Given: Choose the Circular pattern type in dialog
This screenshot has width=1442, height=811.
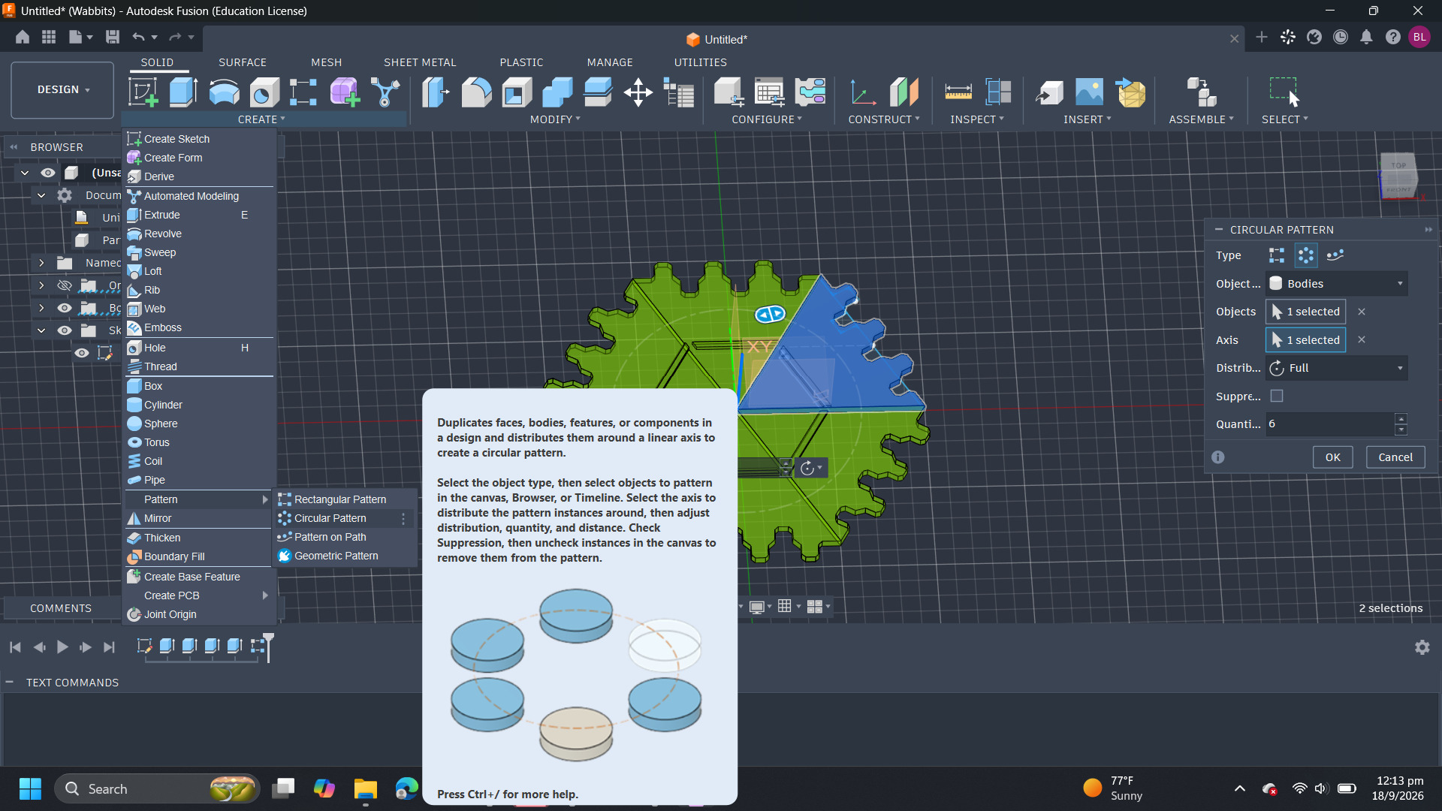Looking at the screenshot, I should click(1306, 255).
